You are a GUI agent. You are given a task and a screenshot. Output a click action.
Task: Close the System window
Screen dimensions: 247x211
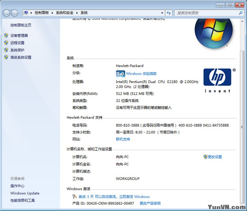pyautogui.click(x=240, y=5)
